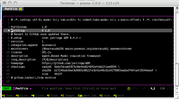The image size is (179, 99).
Task: Click the ^Q Quit shortcut
Action: pyautogui.click(x=119, y=96)
